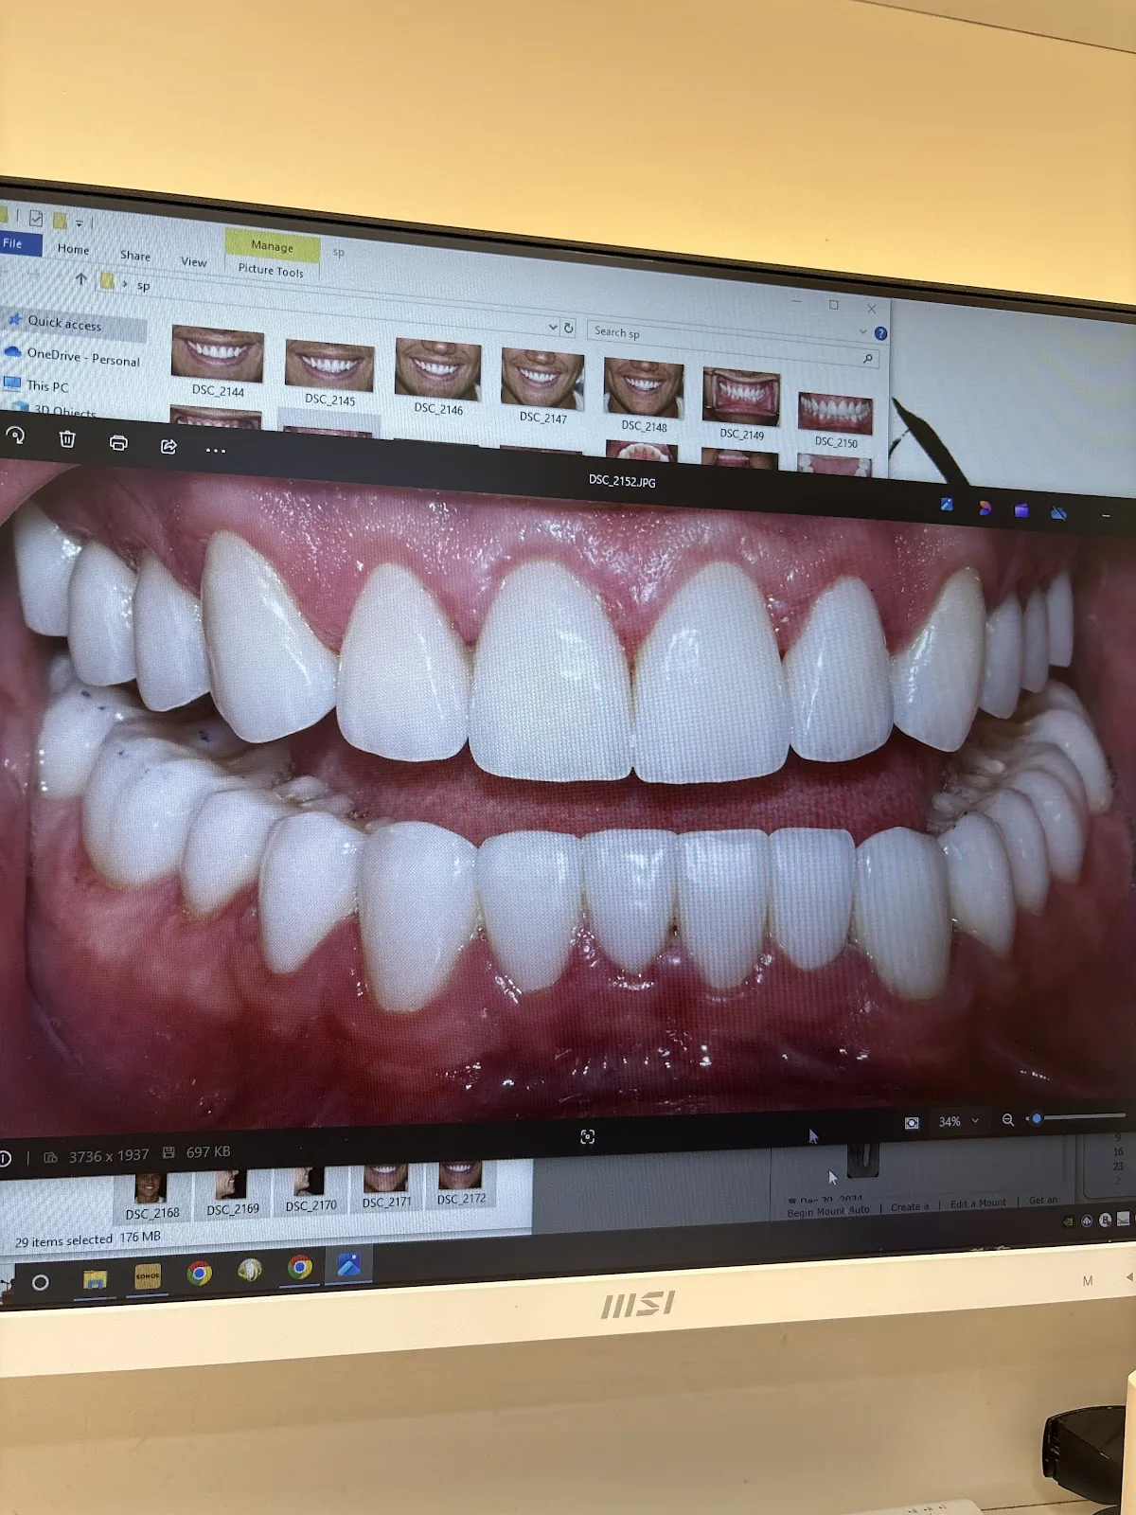Viewport: 1136px width, 1515px height.
Task: Toggle the visual search icon below the photo
Action: (x=587, y=1136)
